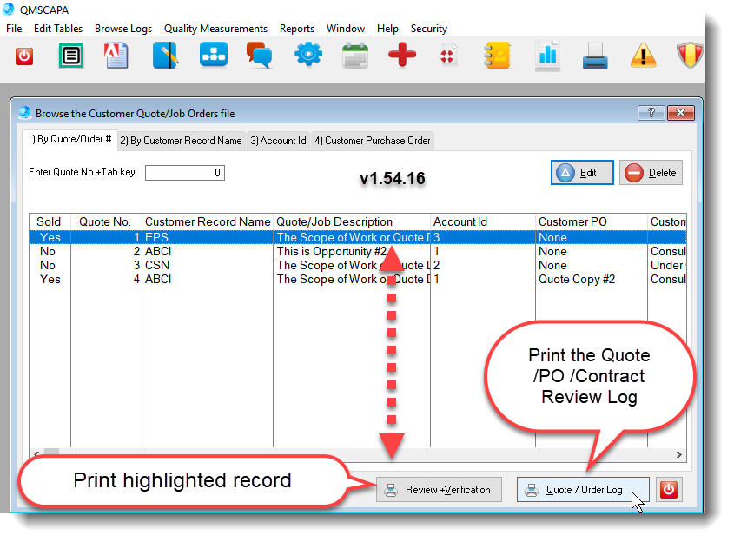Click the Enter Quote No input field
Viewport: 734px width, 542px height.
(x=184, y=173)
